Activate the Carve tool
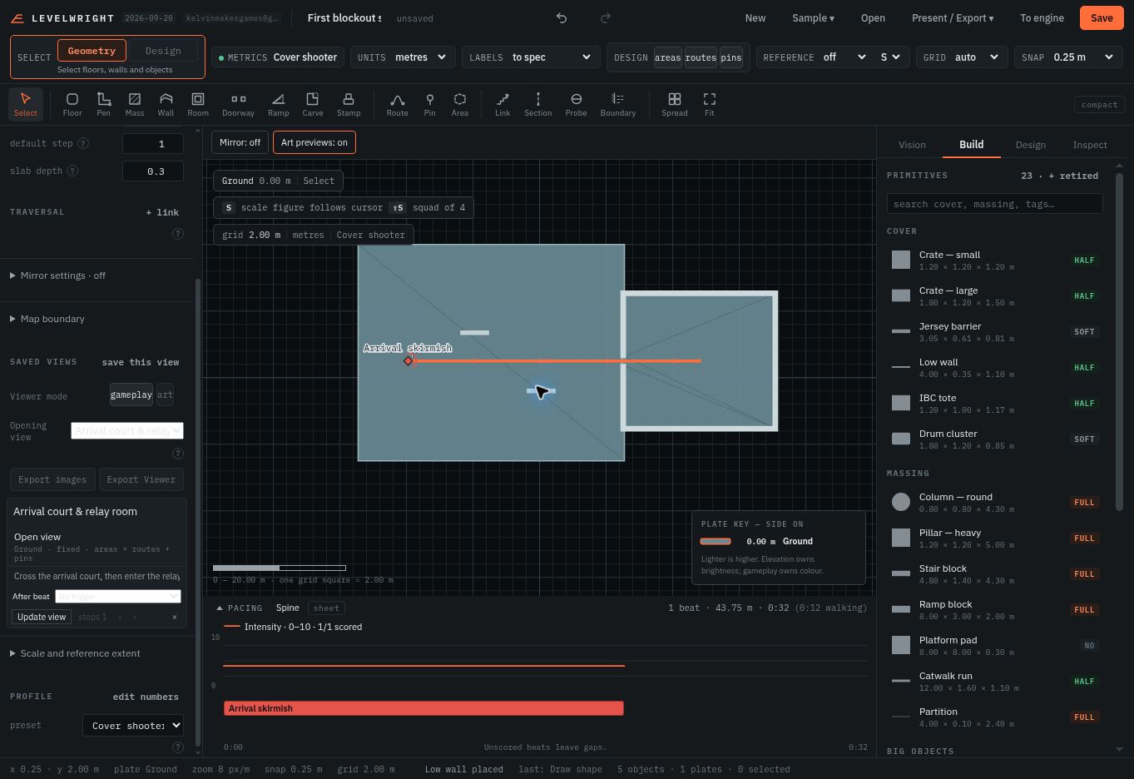This screenshot has width=1134, height=779. [313, 104]
